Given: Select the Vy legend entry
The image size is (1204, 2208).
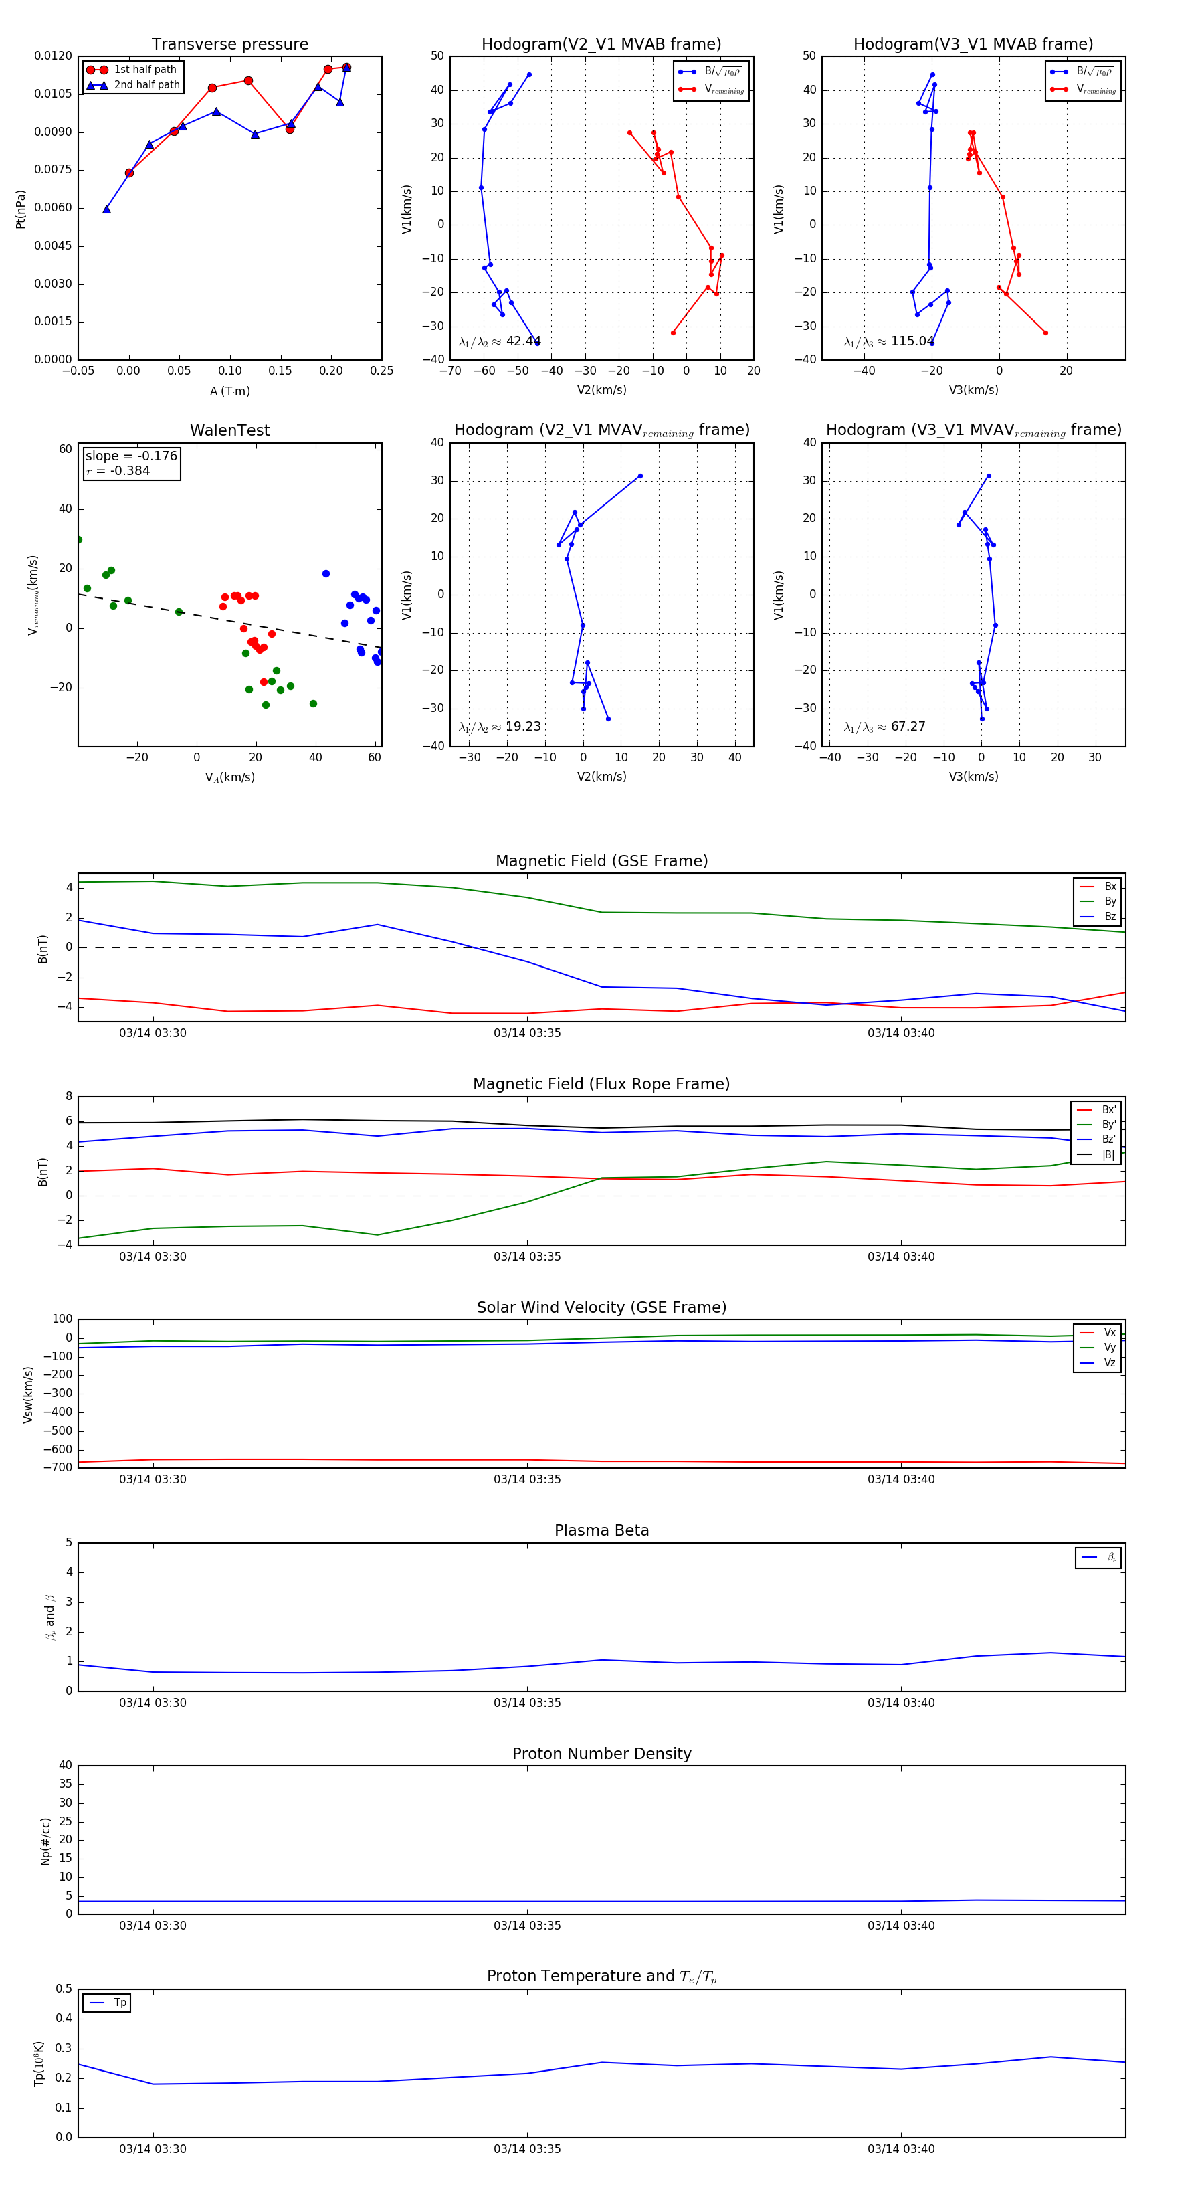Looking at the screenshot, I should click(1098, 1348).
